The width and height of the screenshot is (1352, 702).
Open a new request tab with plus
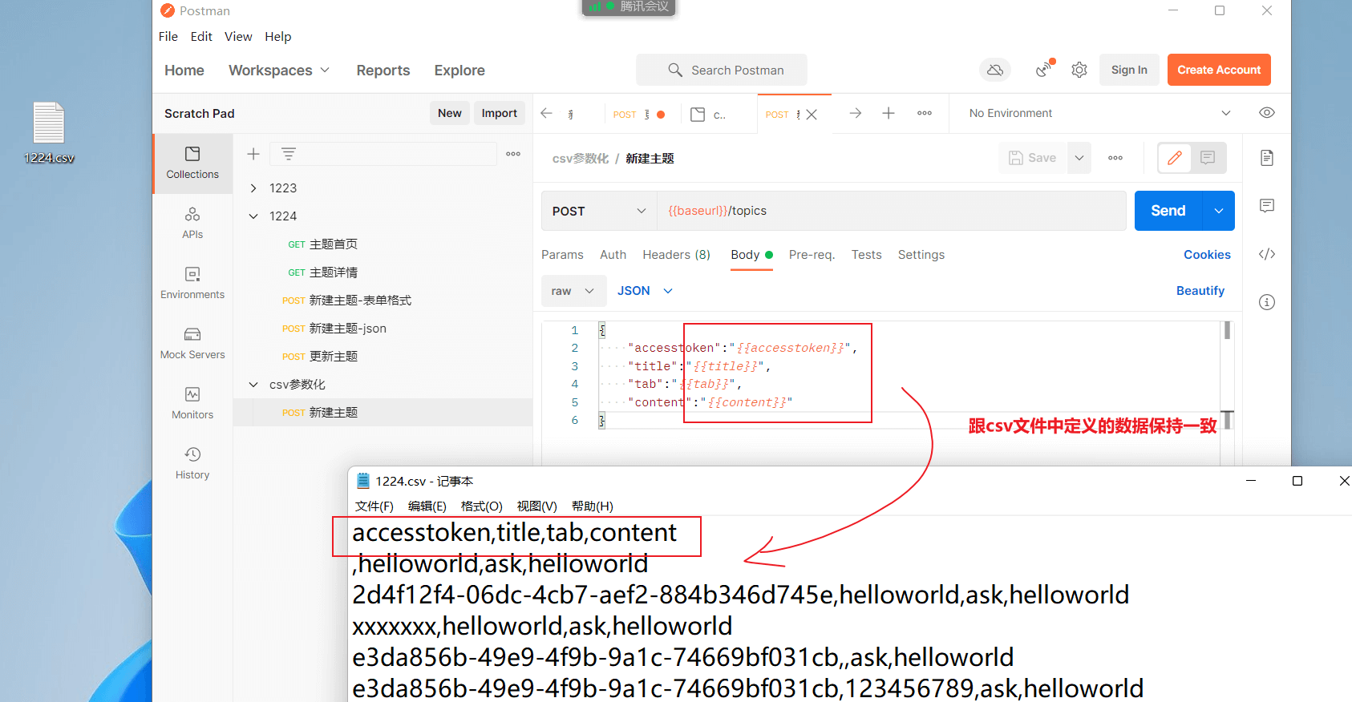(889, 114)
